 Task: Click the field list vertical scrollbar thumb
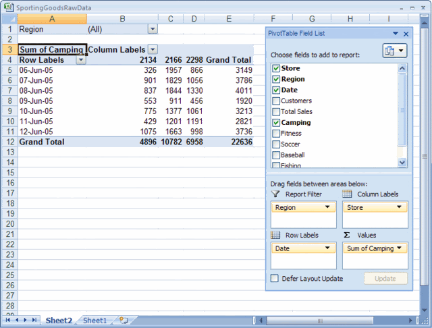(402, 109)
